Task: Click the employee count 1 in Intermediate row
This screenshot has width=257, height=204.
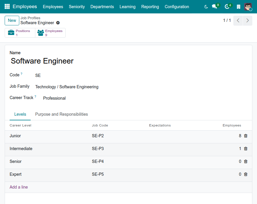Action: pyautogui.click(x=240, y=149)
